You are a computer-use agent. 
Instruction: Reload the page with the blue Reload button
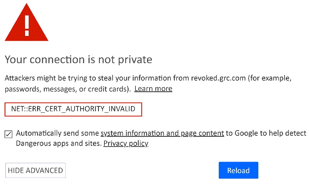pos(238,170)
